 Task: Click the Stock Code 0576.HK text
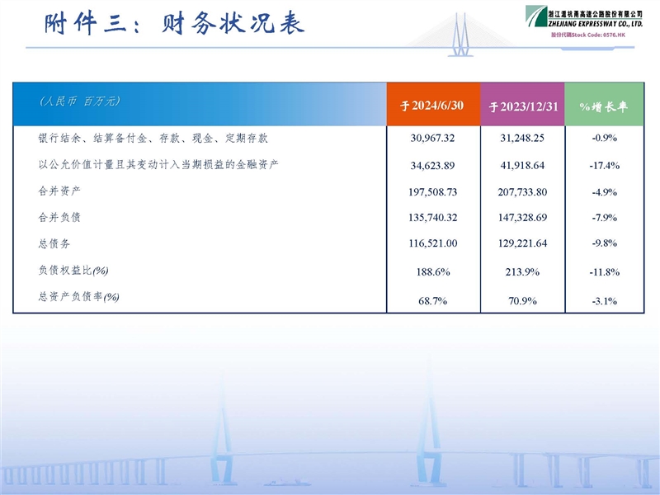tap(587, 36)
